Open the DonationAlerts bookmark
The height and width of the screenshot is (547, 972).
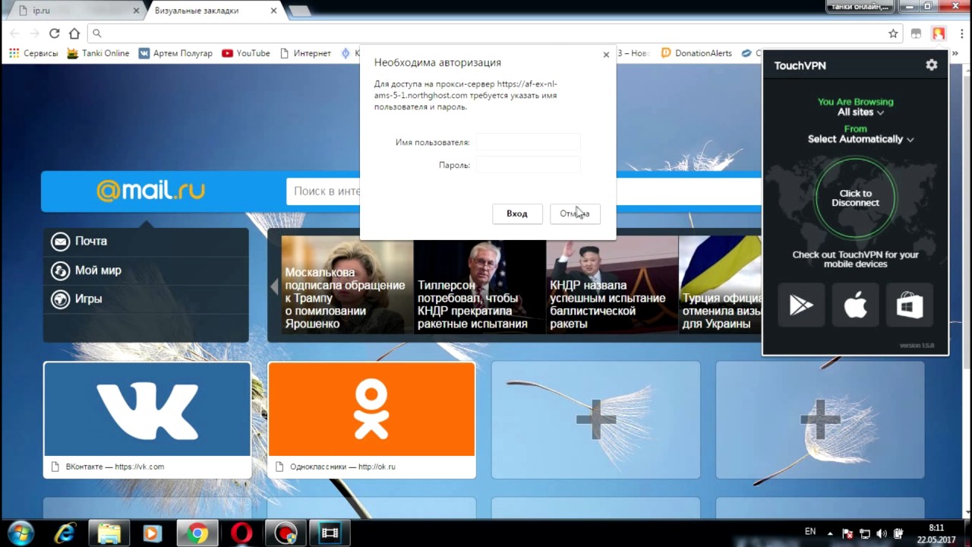click(x=696, y=53)
